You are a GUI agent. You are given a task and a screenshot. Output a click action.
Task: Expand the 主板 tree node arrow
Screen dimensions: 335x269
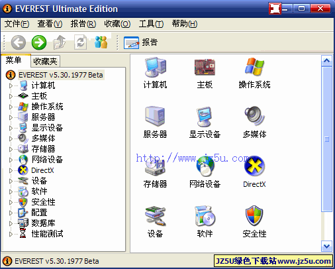(11, 96)
